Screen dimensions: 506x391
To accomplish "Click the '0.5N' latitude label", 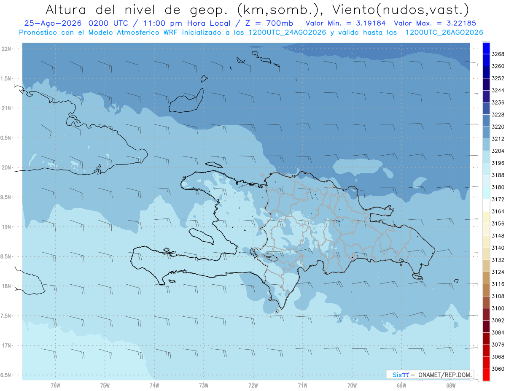I will click(x=6, y=138).
